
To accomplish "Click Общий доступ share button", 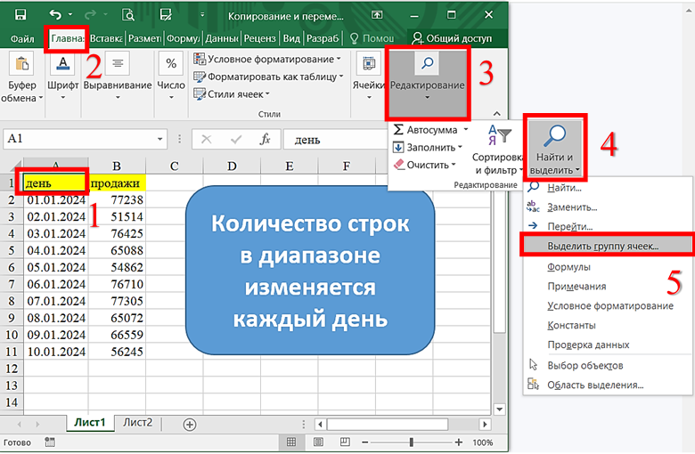I will click(x=452, y=38).
